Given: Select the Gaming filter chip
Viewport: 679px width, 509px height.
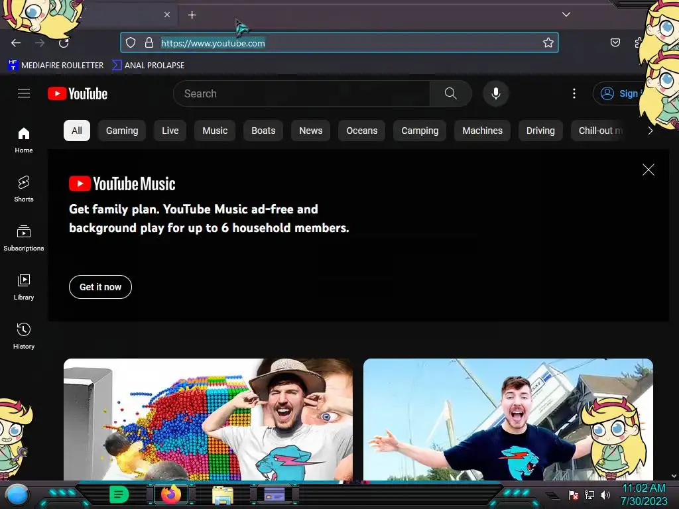Looking at the screenshot, I should [x=122, y=131].
